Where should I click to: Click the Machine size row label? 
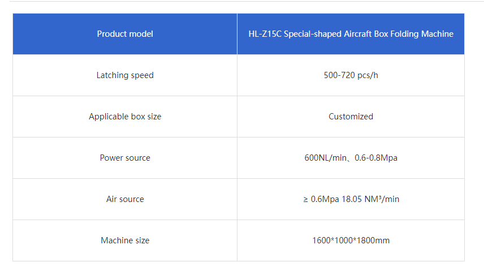click(125, 240)
